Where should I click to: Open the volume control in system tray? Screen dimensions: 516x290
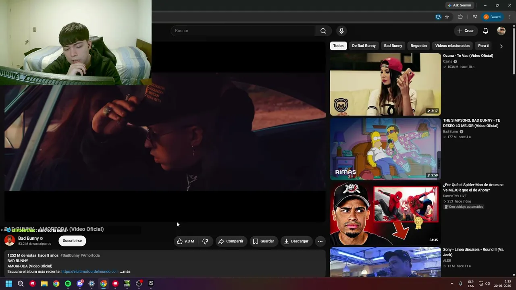(x=487, y=284)
